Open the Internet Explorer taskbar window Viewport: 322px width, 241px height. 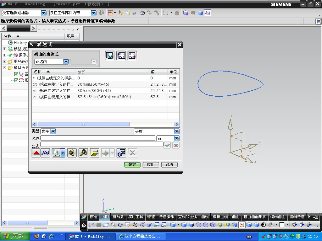coord(141,237)
